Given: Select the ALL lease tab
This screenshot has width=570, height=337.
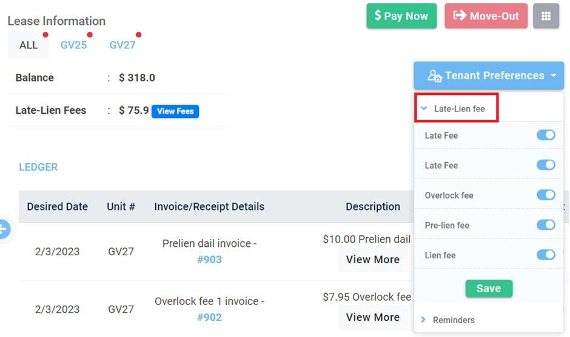Looking at the screenshot, I should click(29, 45).
